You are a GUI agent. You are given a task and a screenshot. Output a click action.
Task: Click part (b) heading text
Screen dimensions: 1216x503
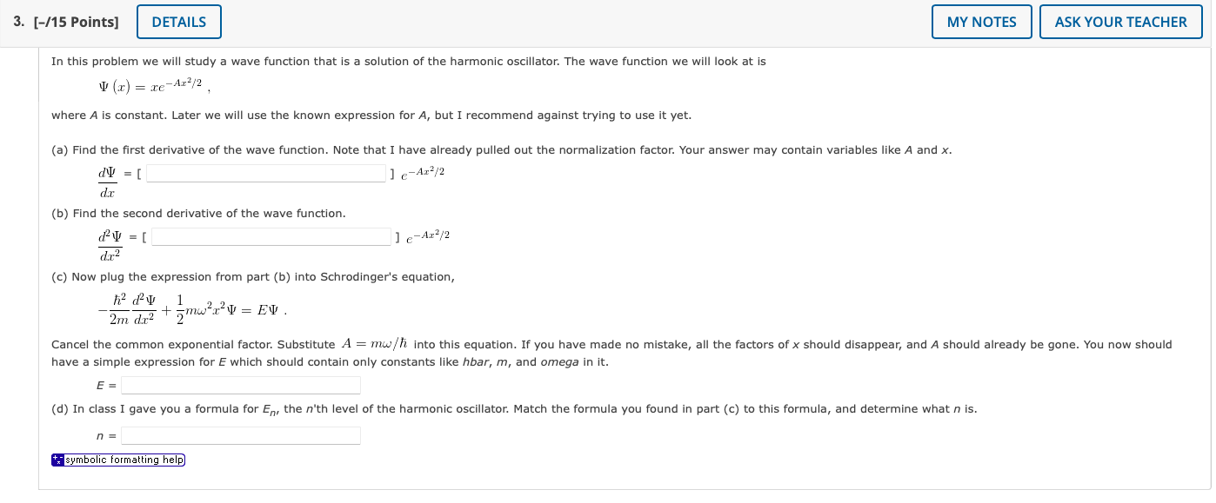200,213
